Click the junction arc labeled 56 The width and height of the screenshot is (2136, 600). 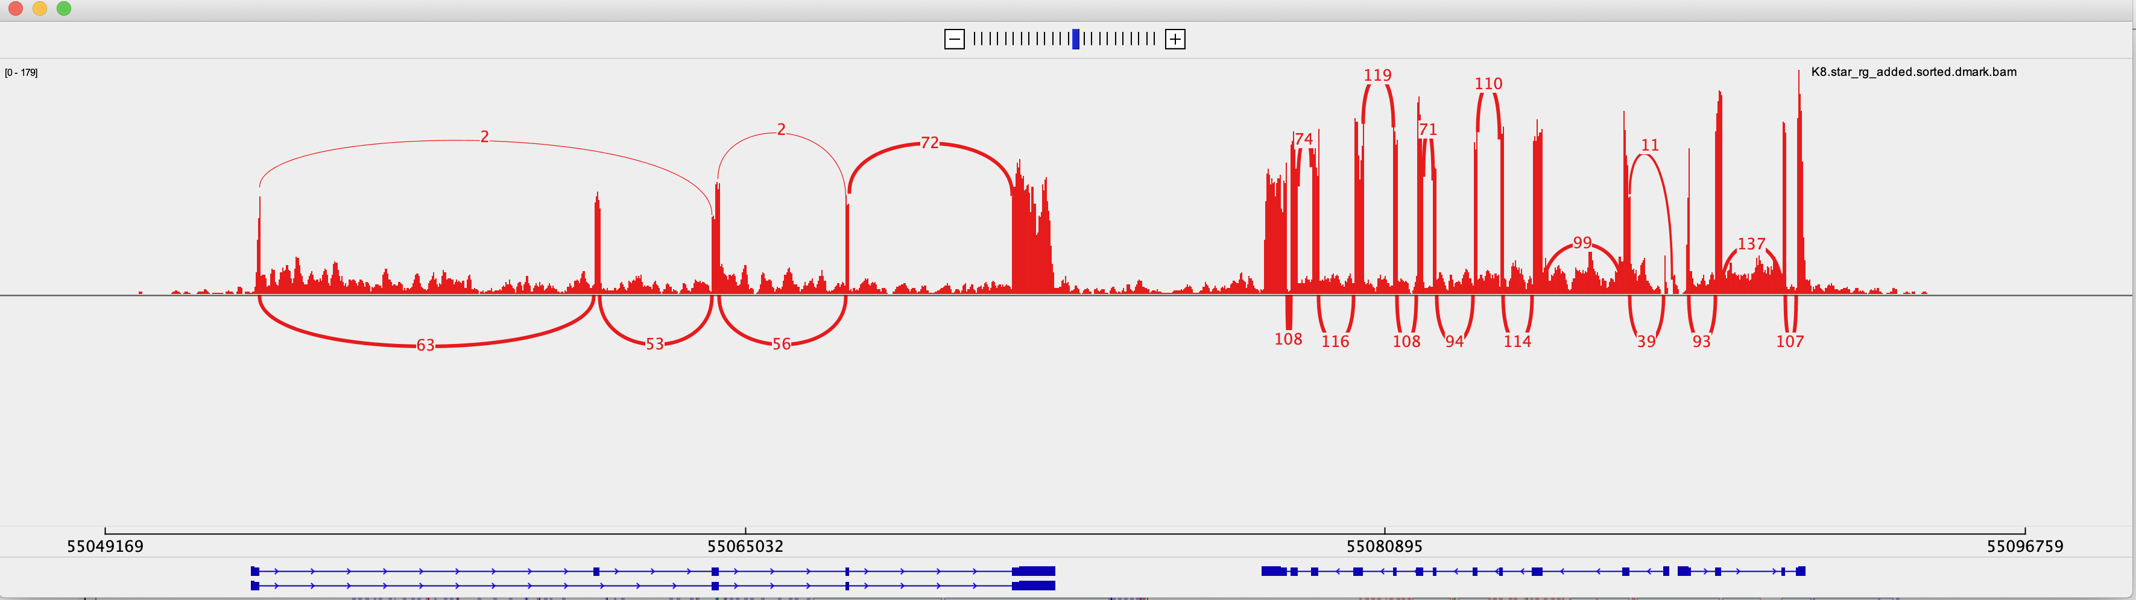click(x=781, y=343)
